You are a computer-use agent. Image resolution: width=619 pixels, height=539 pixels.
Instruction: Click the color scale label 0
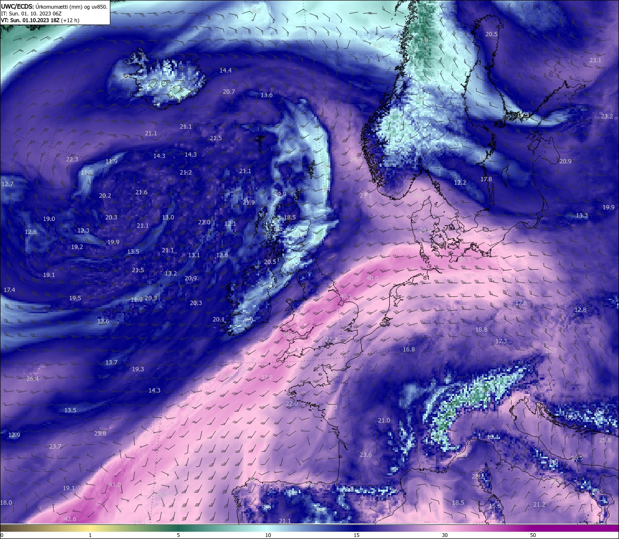(2, 535)
